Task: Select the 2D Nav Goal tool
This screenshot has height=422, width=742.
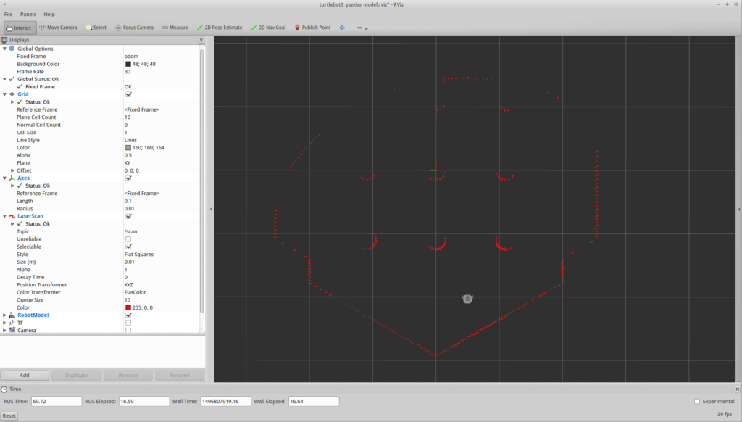Action: (268, 28)
